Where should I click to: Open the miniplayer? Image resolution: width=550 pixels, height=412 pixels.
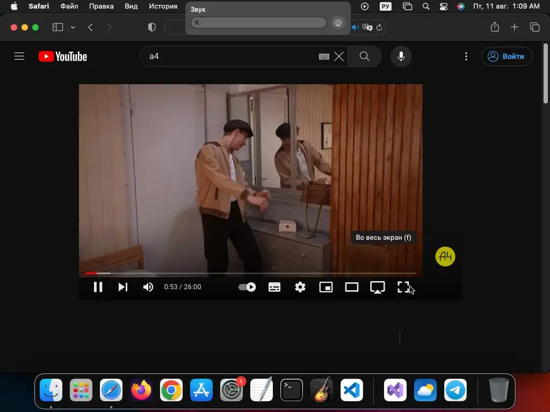pyautogui.click(x=326, y=287)
